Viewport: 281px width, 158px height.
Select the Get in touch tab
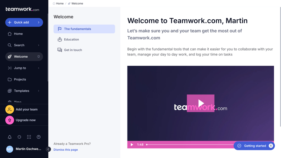[x=84, y=50]
